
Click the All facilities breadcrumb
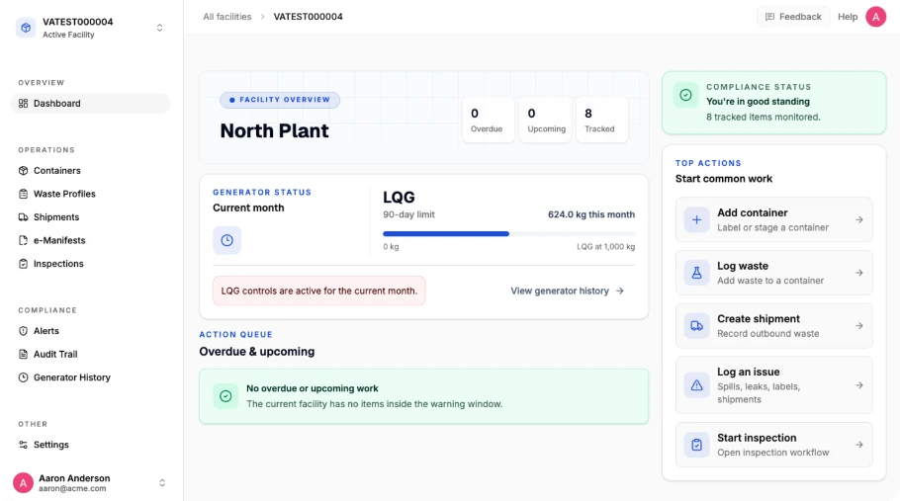[227, 17]
